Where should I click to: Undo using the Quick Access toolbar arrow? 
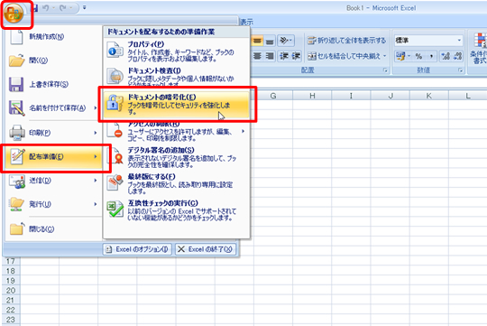click(45, 8)
